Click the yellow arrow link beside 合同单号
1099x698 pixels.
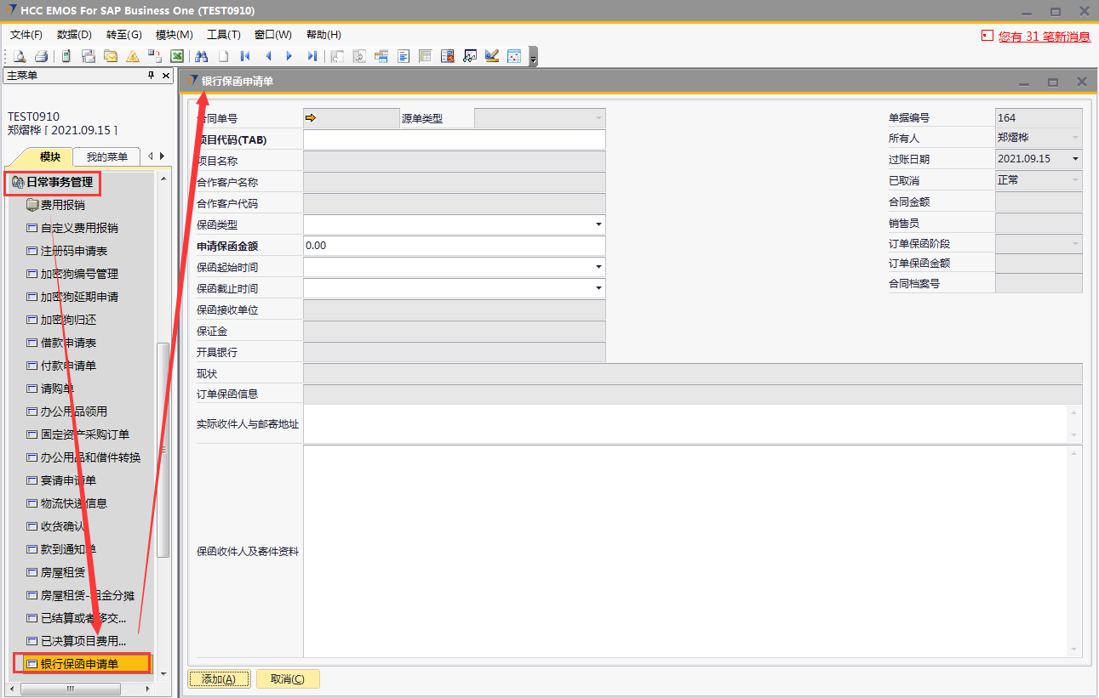coord(310,118)
